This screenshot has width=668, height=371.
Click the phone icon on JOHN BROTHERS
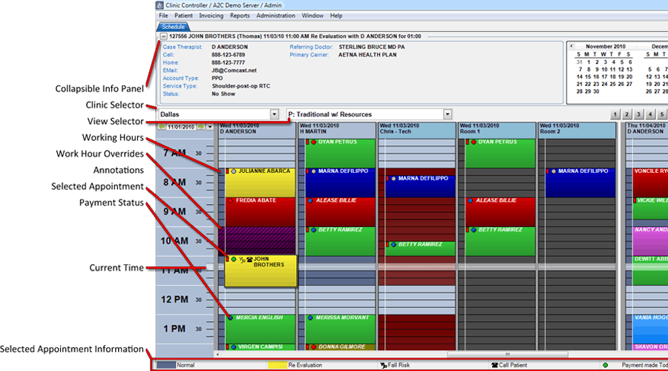249,260
